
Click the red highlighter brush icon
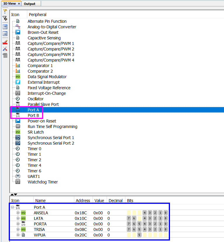tap(5, 42)
